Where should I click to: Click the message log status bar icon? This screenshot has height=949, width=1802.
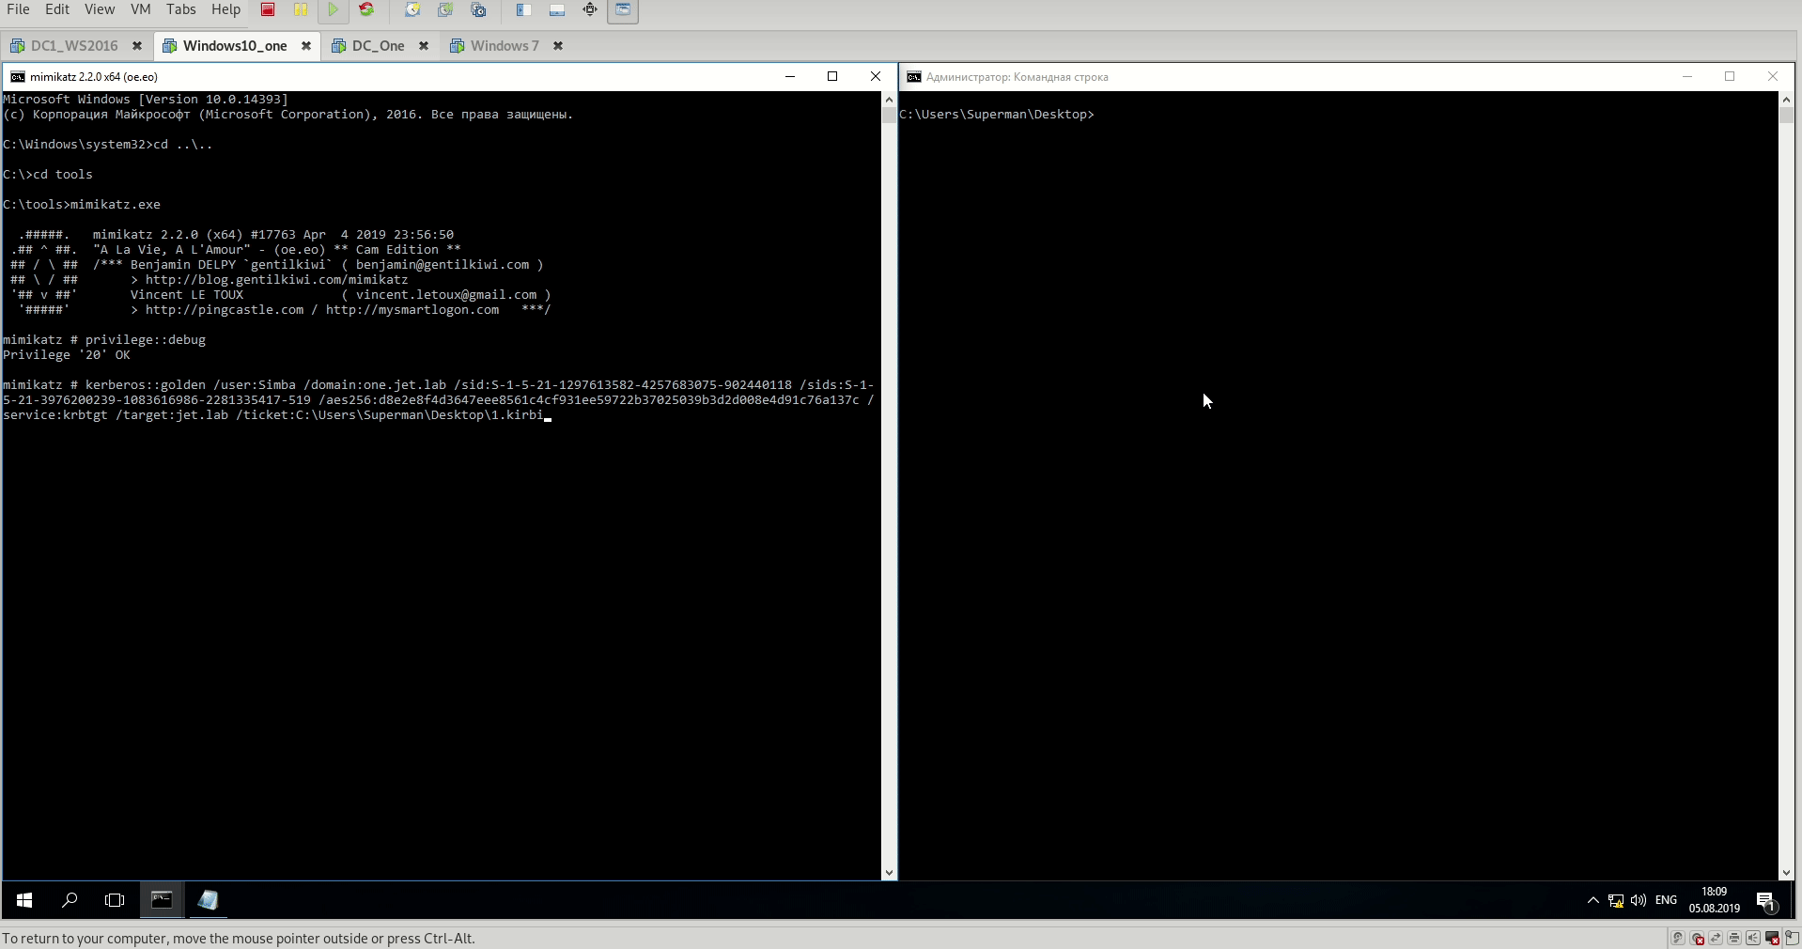point(1792,938)
